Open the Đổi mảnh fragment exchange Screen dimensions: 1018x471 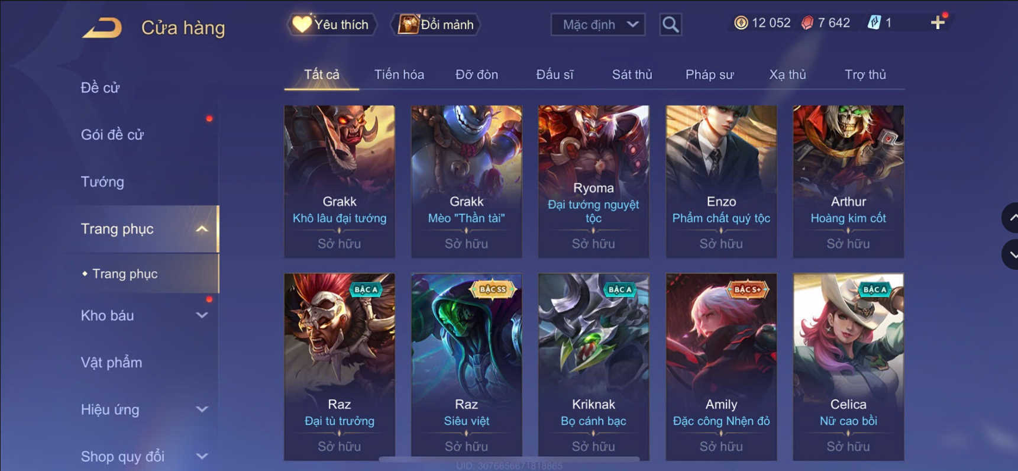point(436,25)
